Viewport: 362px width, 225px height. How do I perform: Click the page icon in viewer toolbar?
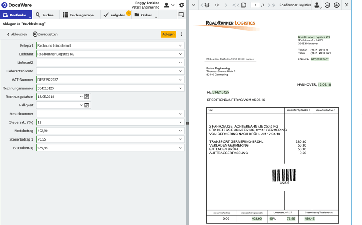tap(243, 5)
